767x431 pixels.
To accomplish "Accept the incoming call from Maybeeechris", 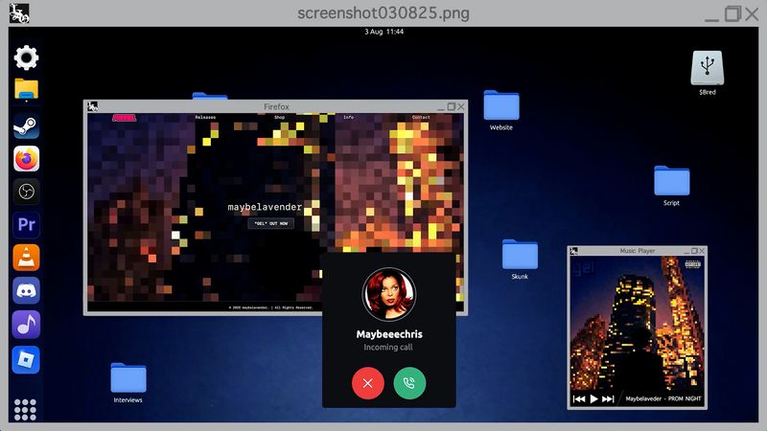I will coord(409,383).
